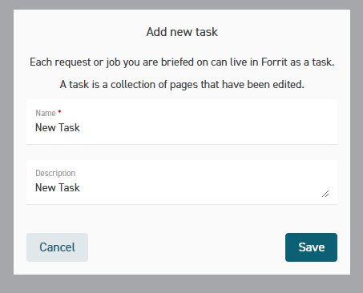The image size is (363, 293).
Task: Dismiss the dialog with Cancel
Action: pyautogui.click(x=57, y=247)
